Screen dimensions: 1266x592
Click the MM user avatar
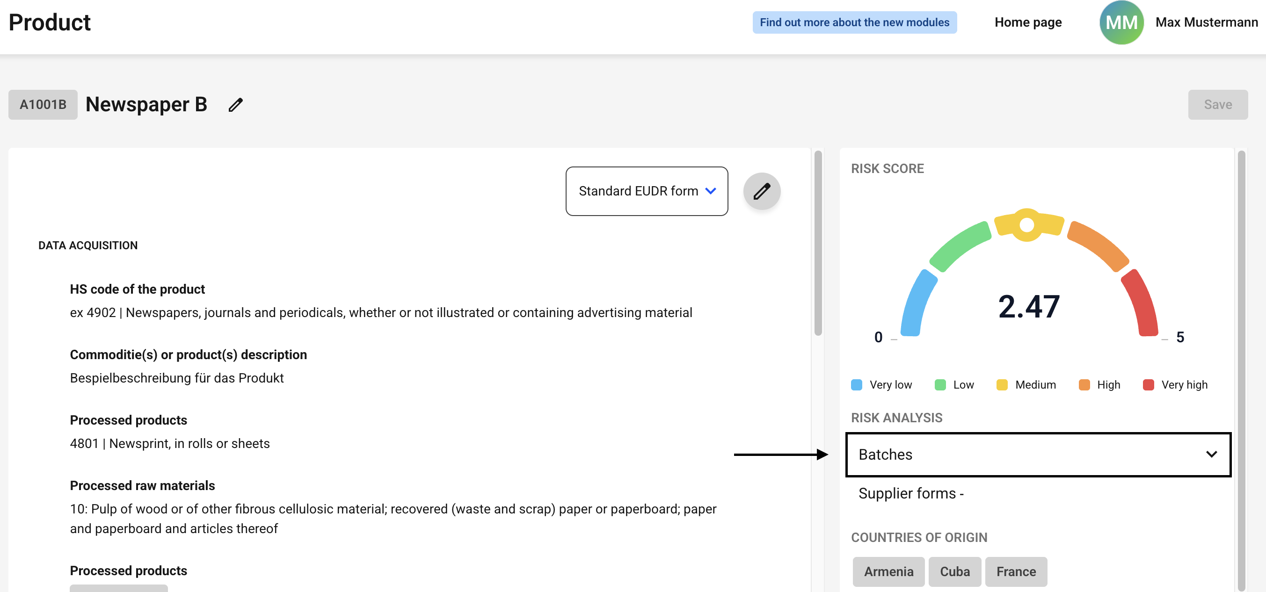point(1121,22)
